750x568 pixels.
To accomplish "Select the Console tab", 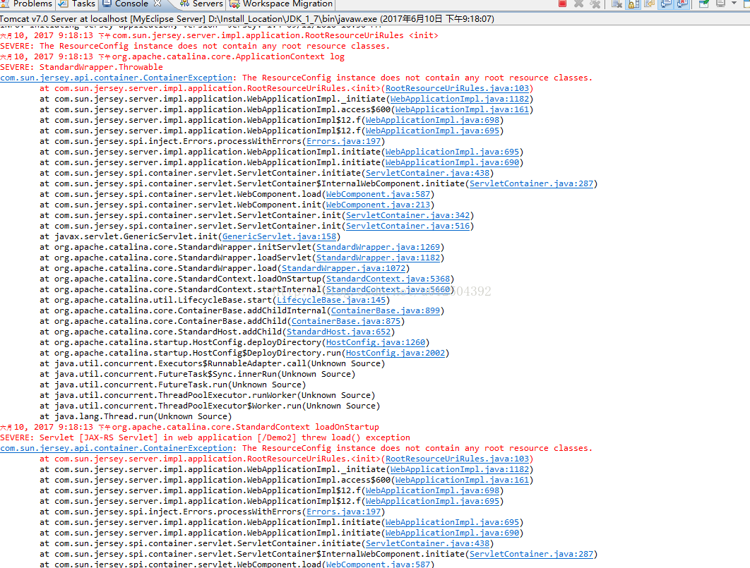I will click(131, 4).
